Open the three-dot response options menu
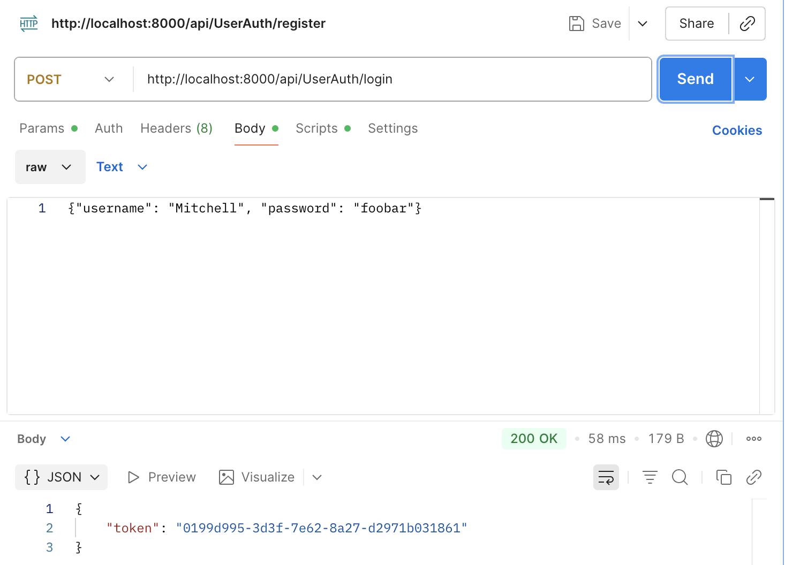Screen dimensions: 785x565 tap(754, 438)
